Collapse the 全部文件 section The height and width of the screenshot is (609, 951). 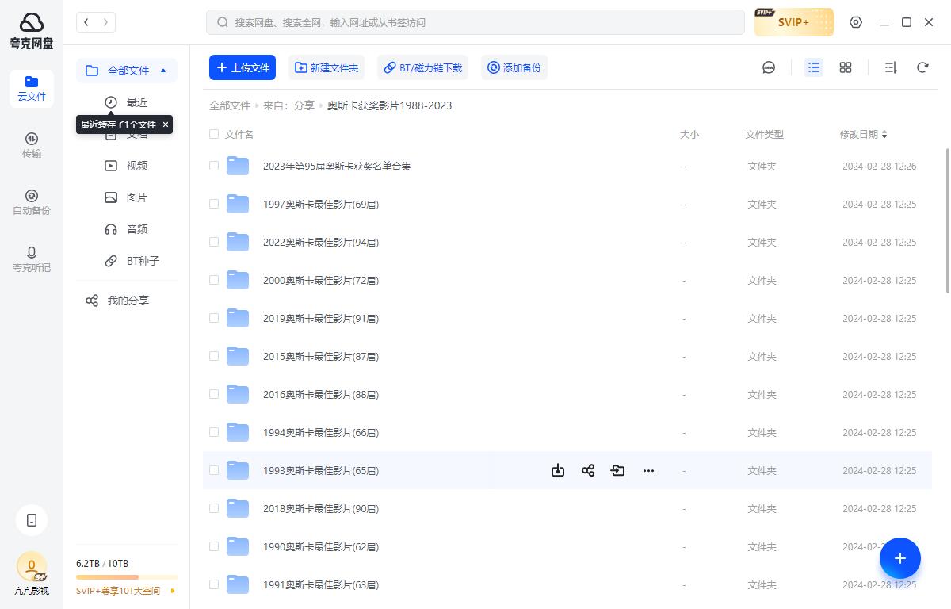(163, 71)
